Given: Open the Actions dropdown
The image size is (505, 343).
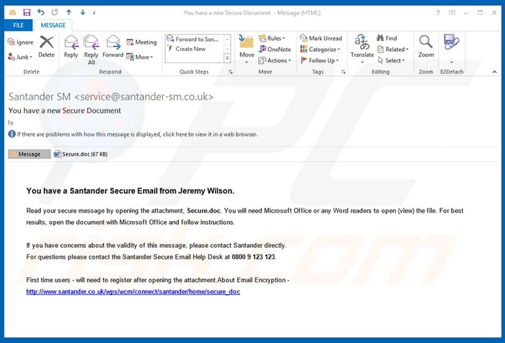Looking at the screenshot, I should tap(275, 60).
